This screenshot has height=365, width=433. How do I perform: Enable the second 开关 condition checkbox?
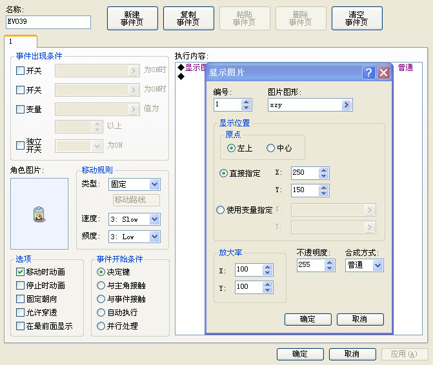[x=20, y=90]
